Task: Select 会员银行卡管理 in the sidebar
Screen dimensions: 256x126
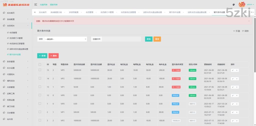Action: click(16, 38)
